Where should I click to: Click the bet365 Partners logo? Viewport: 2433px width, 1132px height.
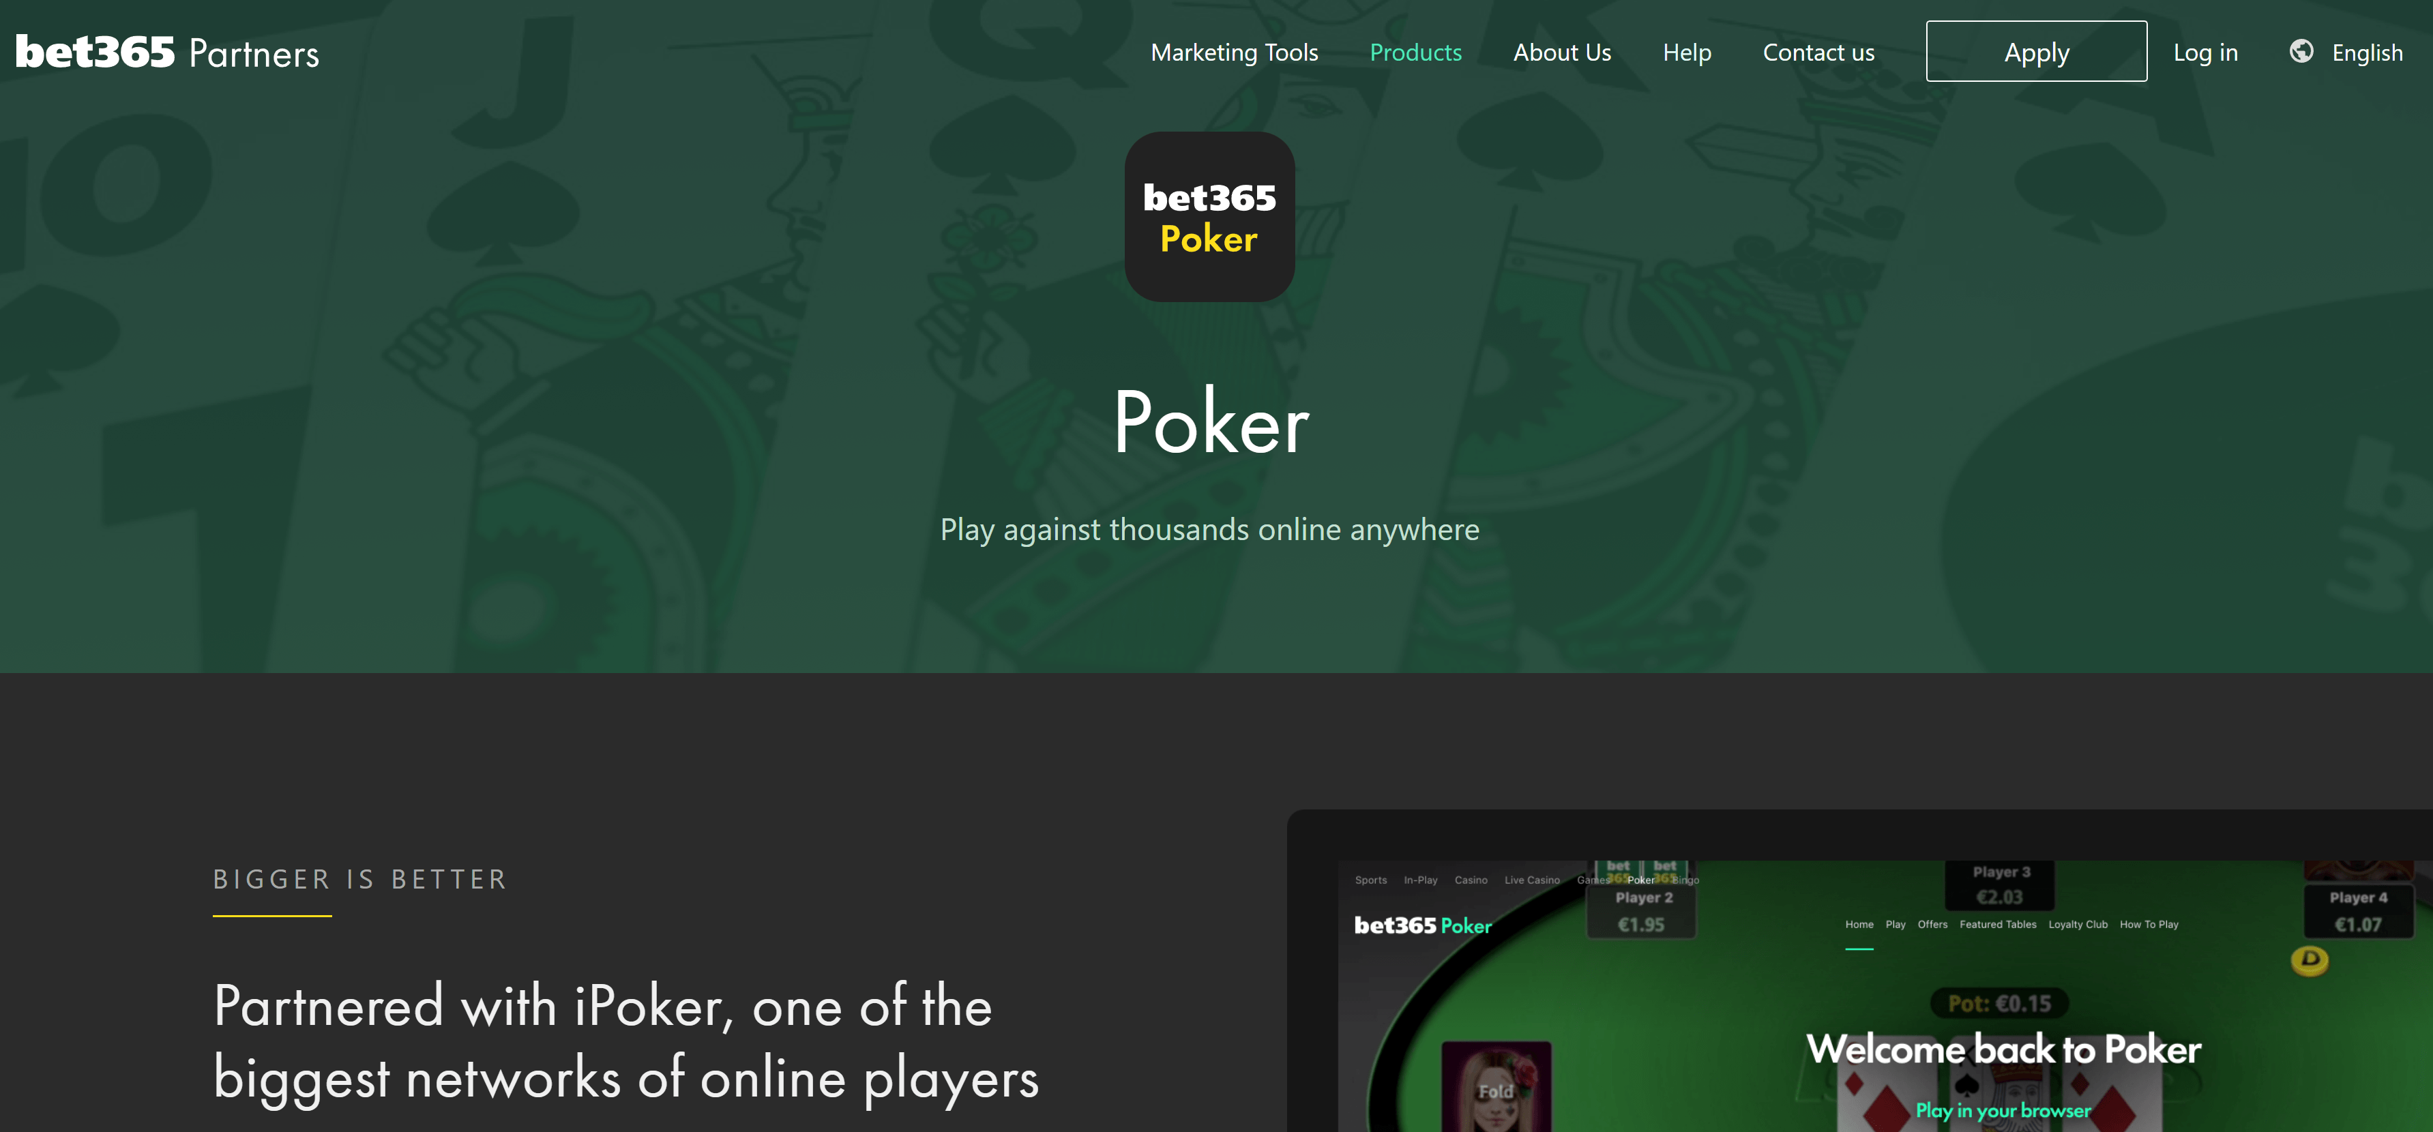point(167,53)
